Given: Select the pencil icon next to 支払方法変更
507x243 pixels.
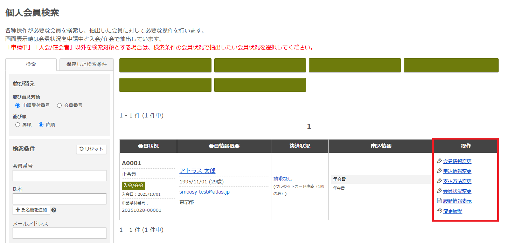Looking at the screenshot, I should click(439, 181).
